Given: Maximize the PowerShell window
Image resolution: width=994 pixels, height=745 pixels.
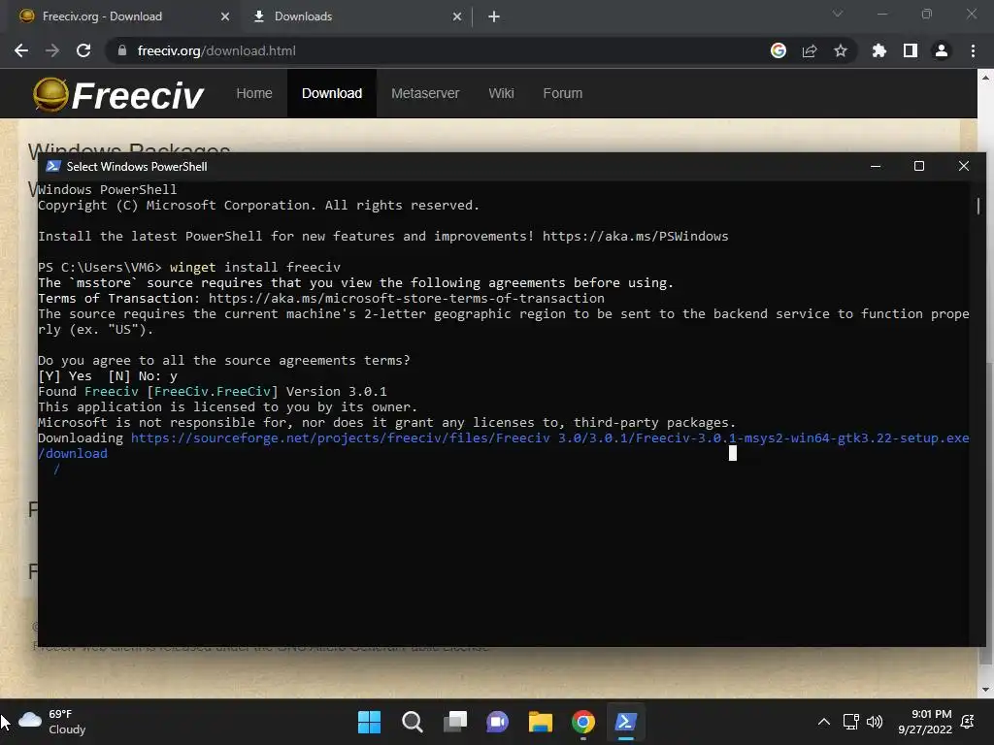Looking at the screenshot, I should pos(919,166).
